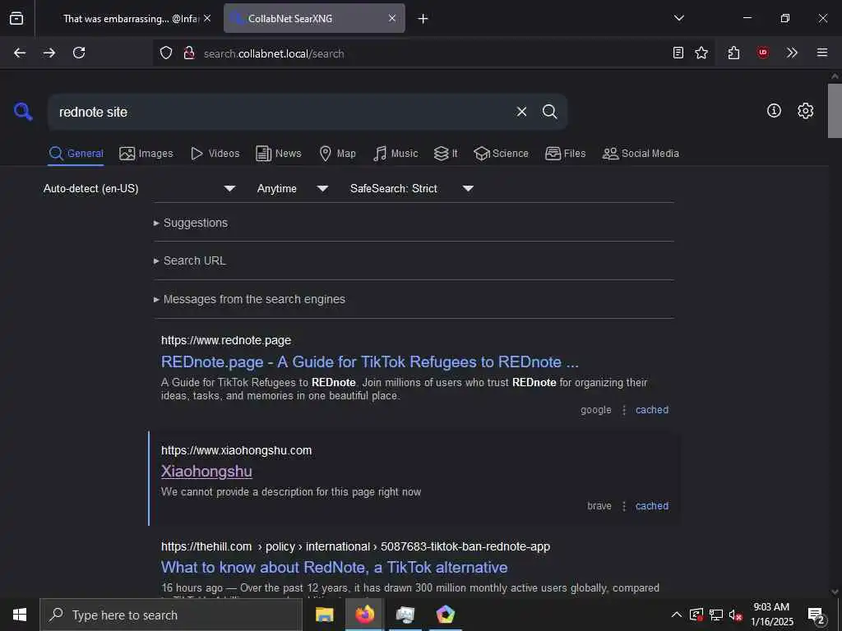Open the colorful pentagon taskbar app
The width and height of the screenshot is (842, 631).
tap(446, 615)
